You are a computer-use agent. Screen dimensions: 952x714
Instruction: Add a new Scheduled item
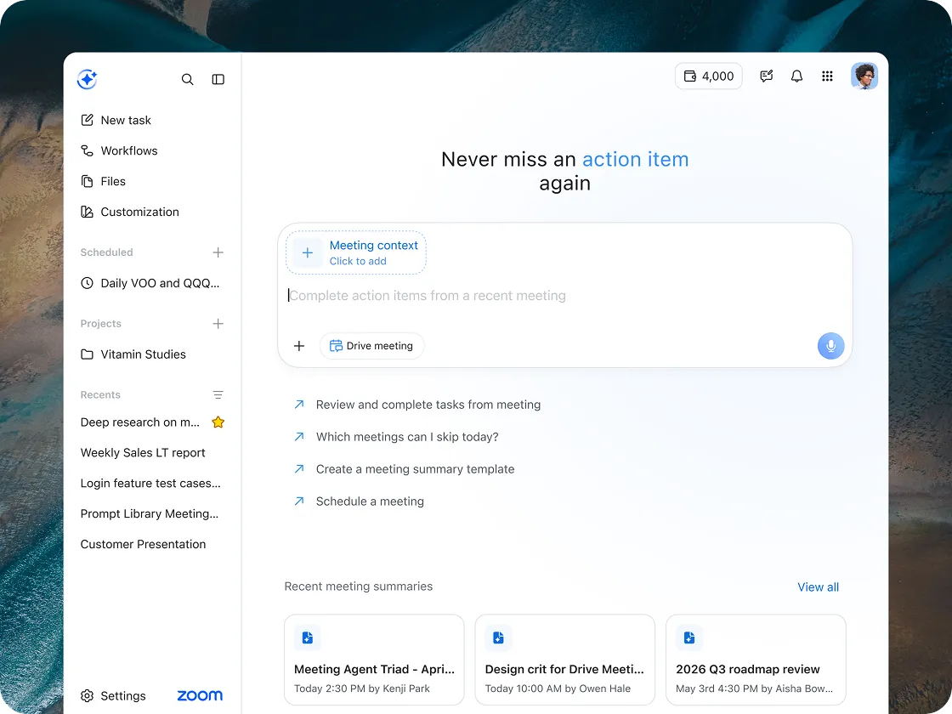pos(218,252)
